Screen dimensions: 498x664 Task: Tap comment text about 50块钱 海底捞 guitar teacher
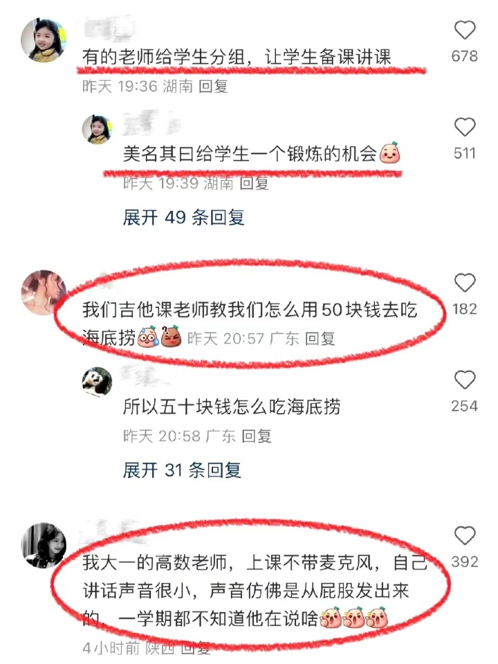pyautogui.click(x=250, y=324)
